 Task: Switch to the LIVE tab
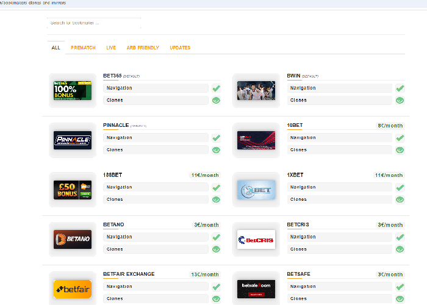pyautogui.click(x=111, y=48)
